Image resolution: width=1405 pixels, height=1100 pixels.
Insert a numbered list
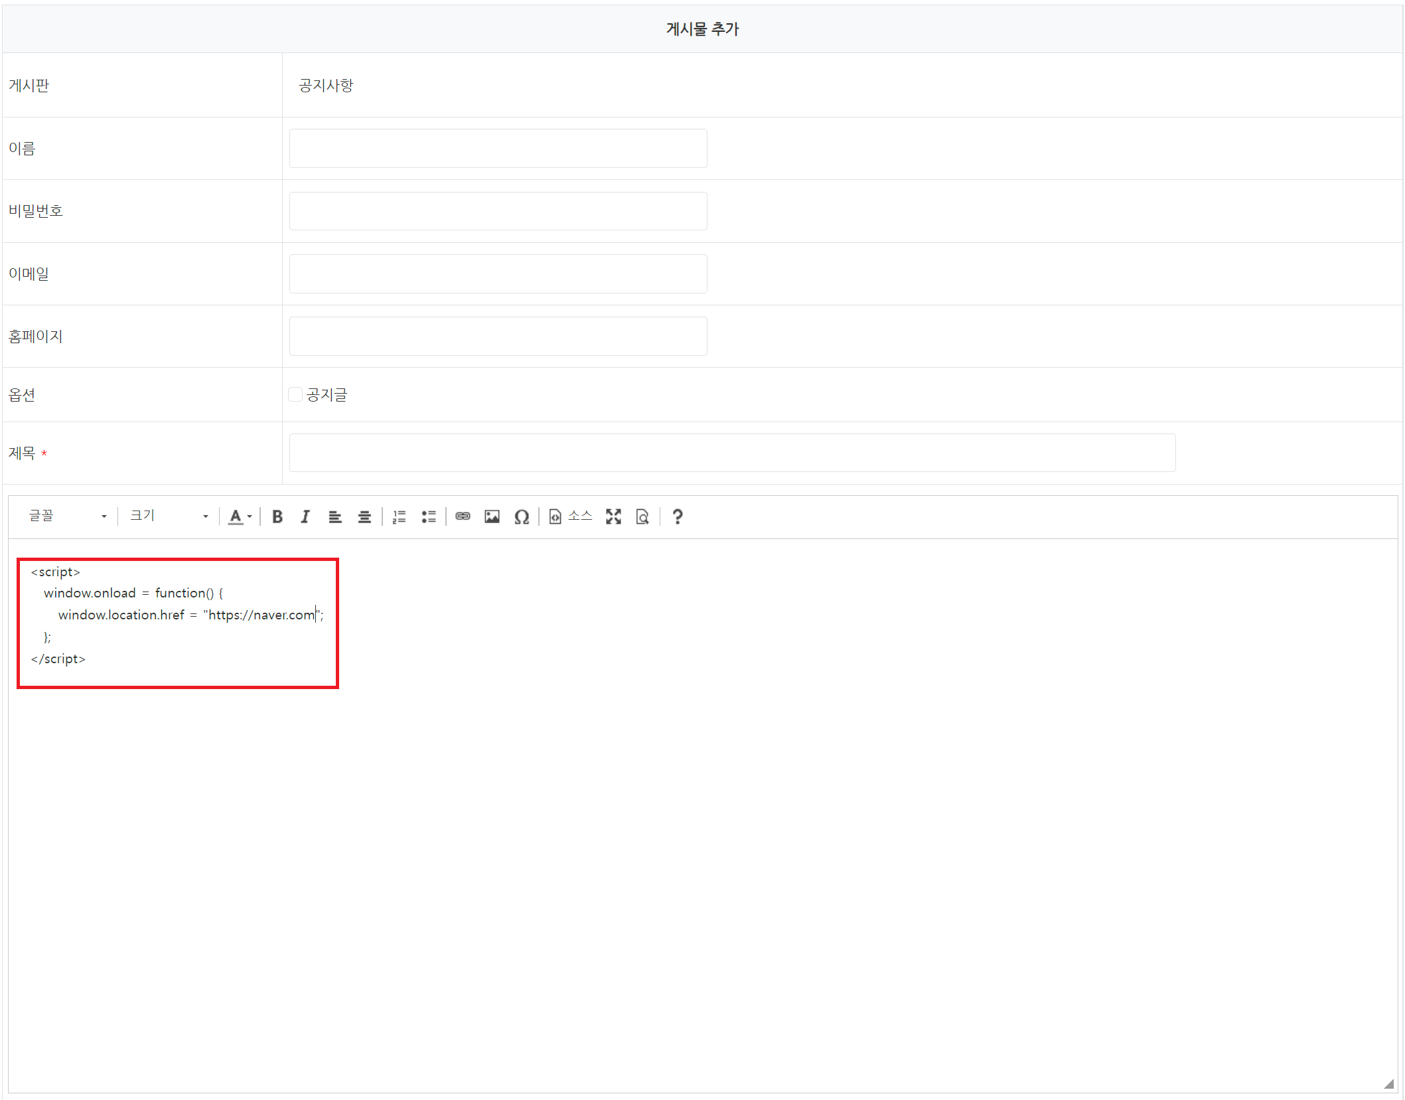(x=399, y=516)
